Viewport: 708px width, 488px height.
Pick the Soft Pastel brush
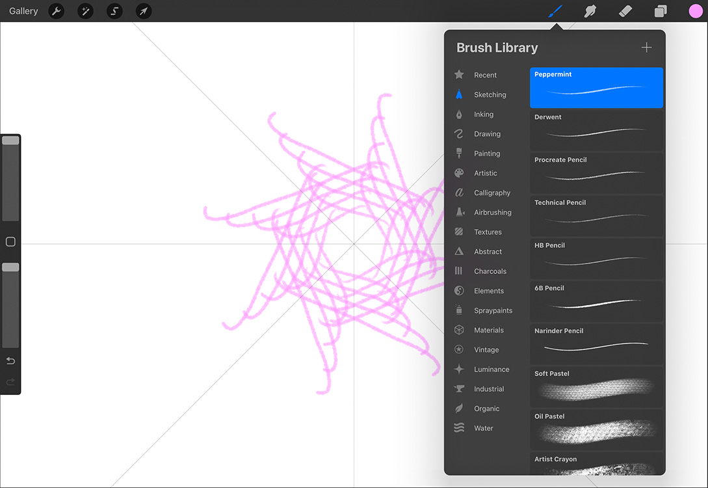click(596, 386)
